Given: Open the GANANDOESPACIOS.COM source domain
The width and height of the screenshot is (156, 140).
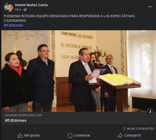Looking at the screenshot, I should 23,115.
